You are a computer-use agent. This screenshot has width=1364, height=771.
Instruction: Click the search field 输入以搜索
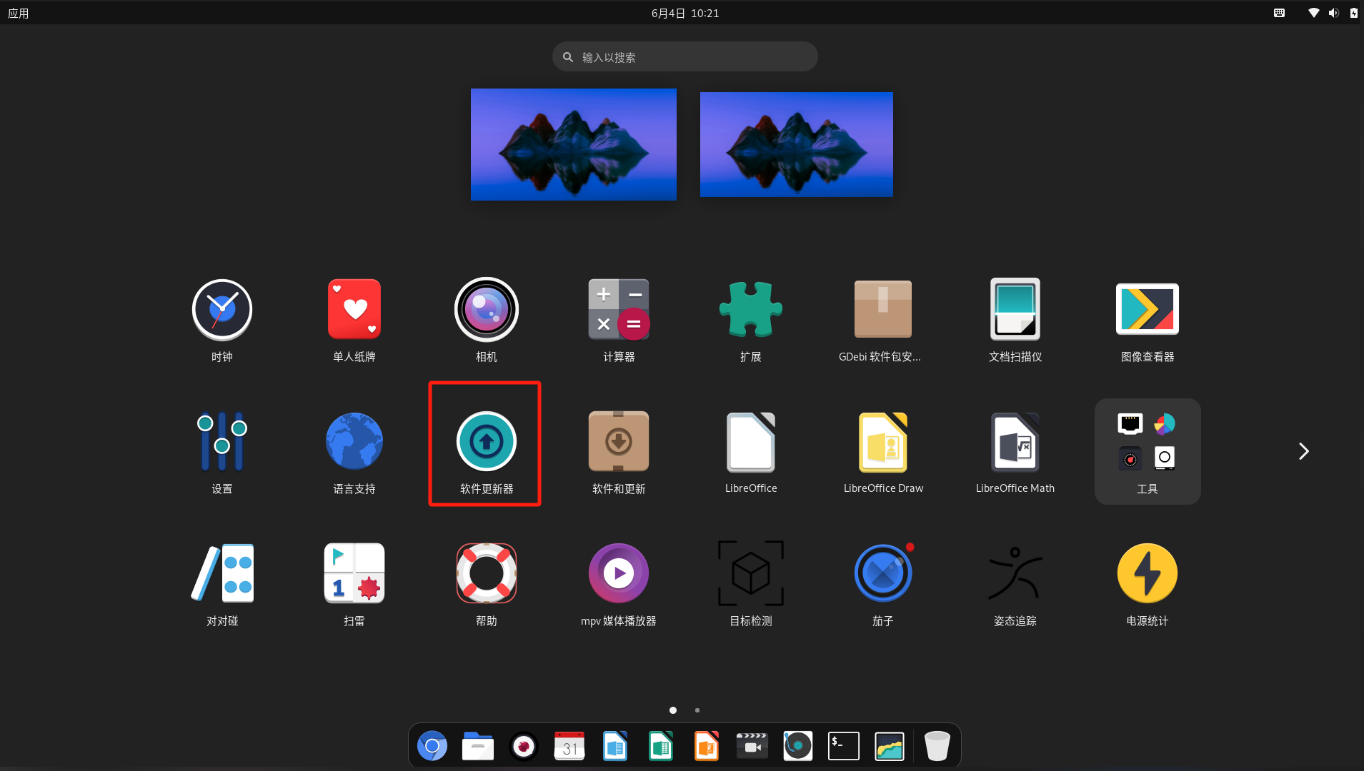[685, 56]
